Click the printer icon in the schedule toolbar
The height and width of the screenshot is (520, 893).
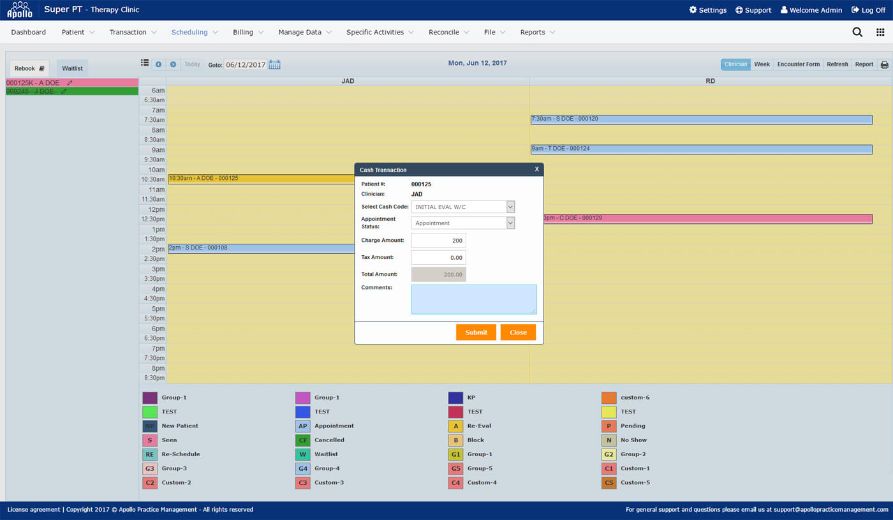pos(884,64)
